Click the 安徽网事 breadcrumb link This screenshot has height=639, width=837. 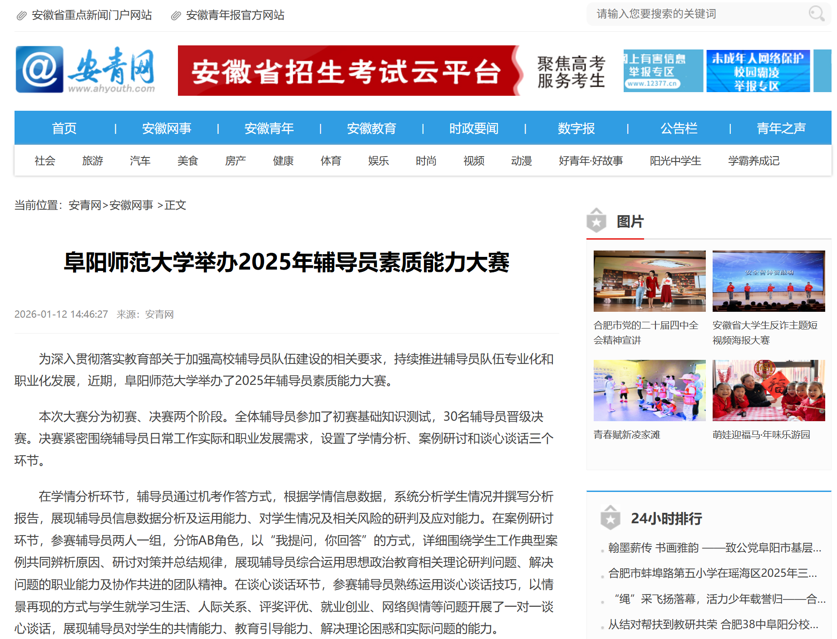[131, 205]
